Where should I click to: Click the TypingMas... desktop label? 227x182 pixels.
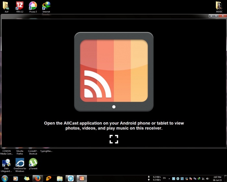tap(46, 151)
